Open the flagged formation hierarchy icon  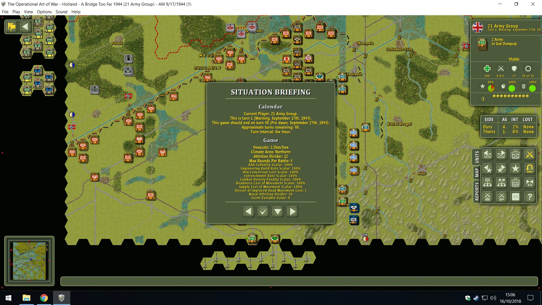(x=502, y=183)
